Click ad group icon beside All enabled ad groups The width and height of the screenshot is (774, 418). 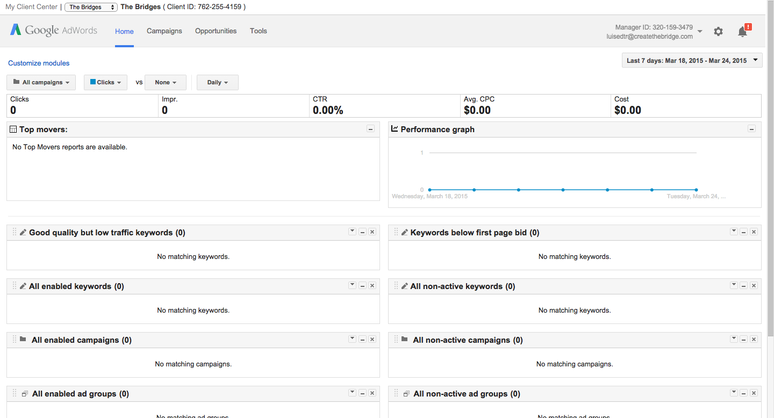(x=24, y=394)
